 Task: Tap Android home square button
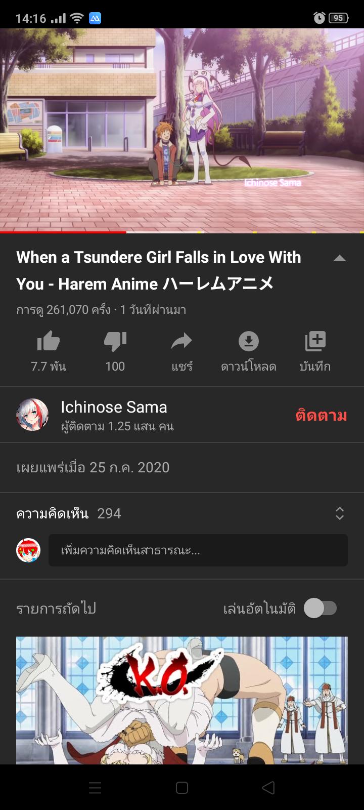[x=182, y=788]
